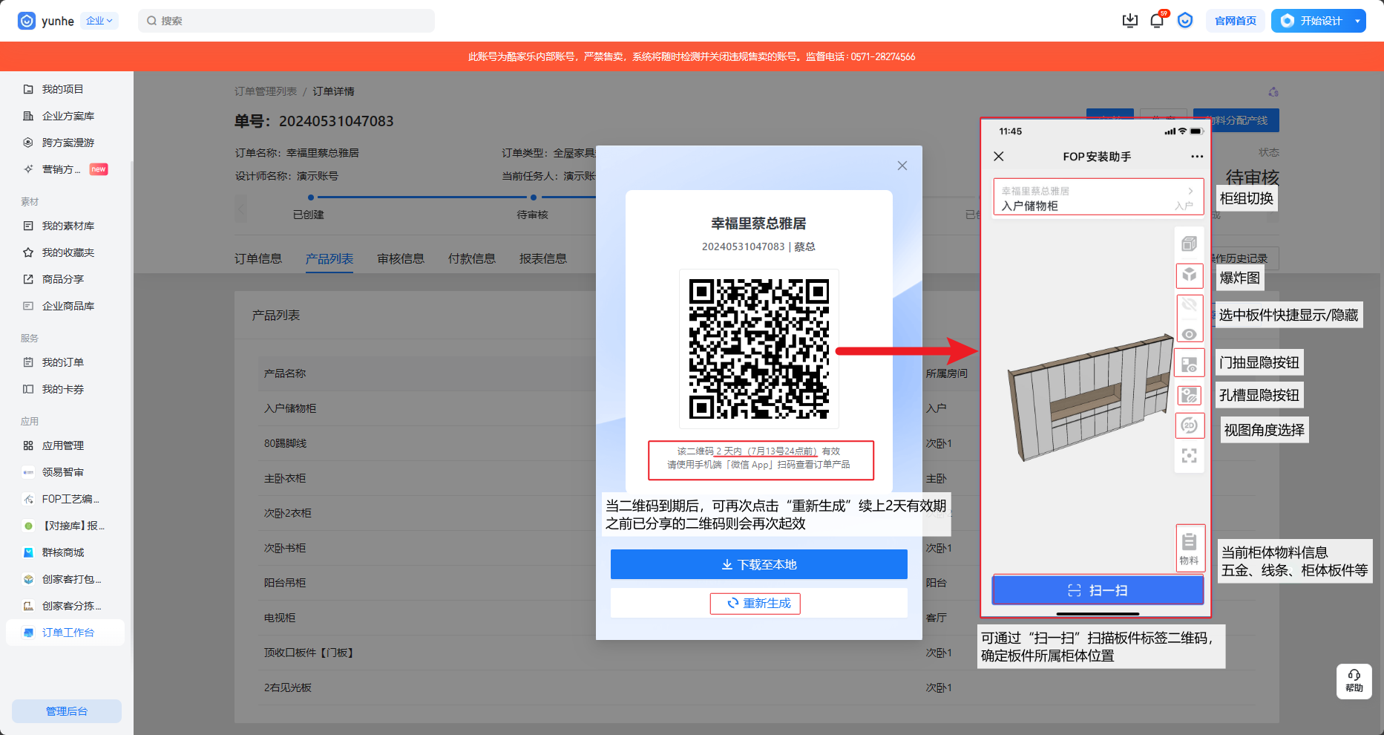Click the material list 物料 icon

tap(1189, 548)
